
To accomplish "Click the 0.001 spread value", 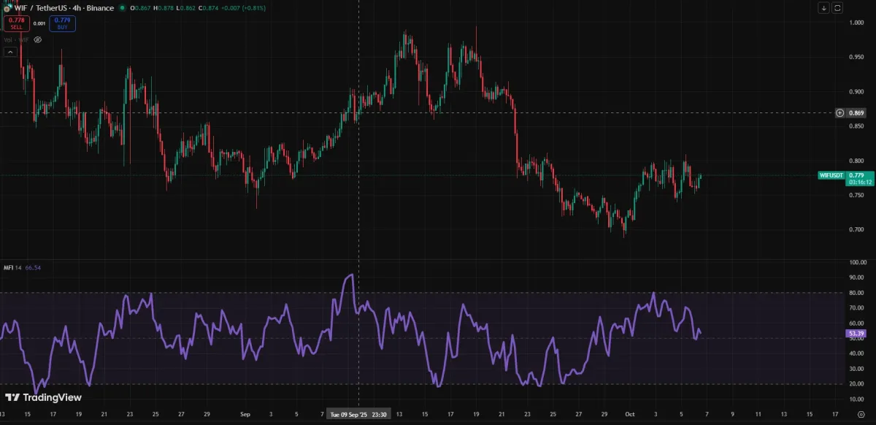I will tap(39, 23).
